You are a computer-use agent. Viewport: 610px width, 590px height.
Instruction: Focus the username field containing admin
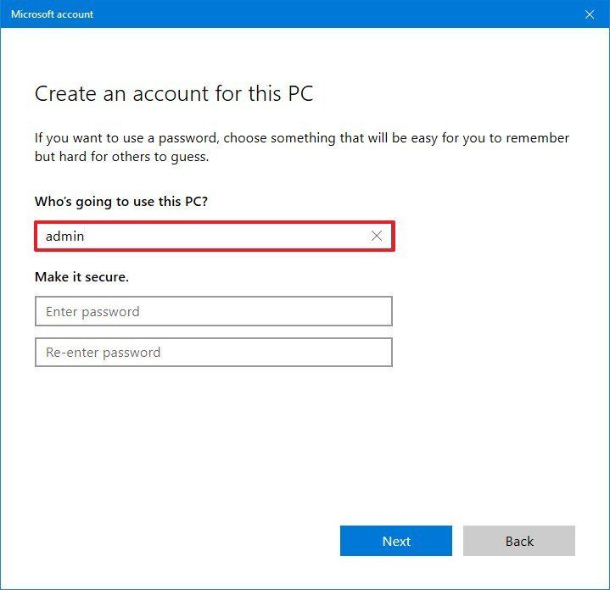[x=215, y=236]
